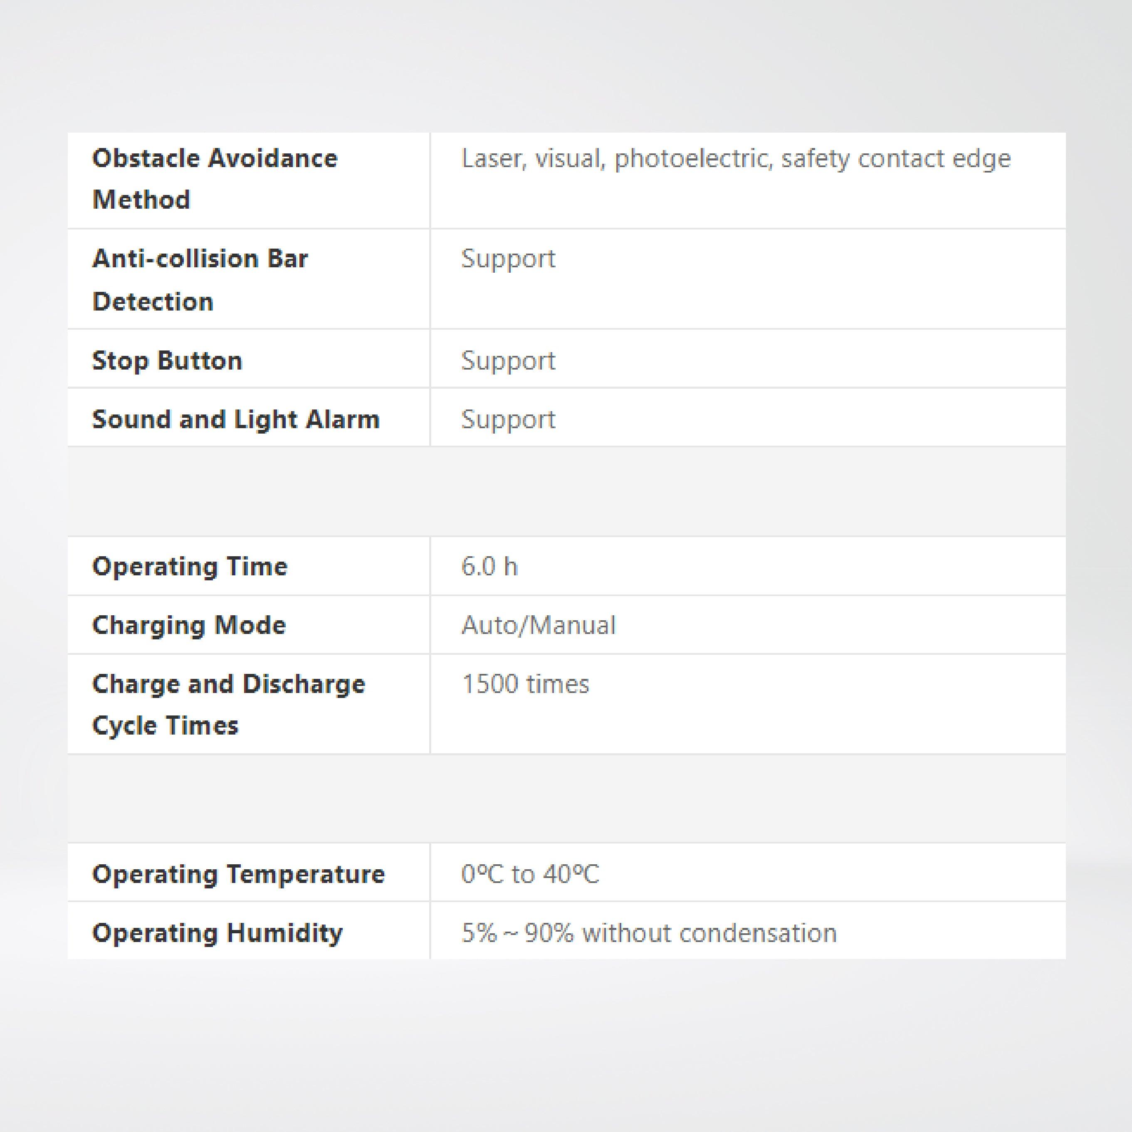
Task: Click the Anti-collision Bar Detection label
Action: (200, 279)
